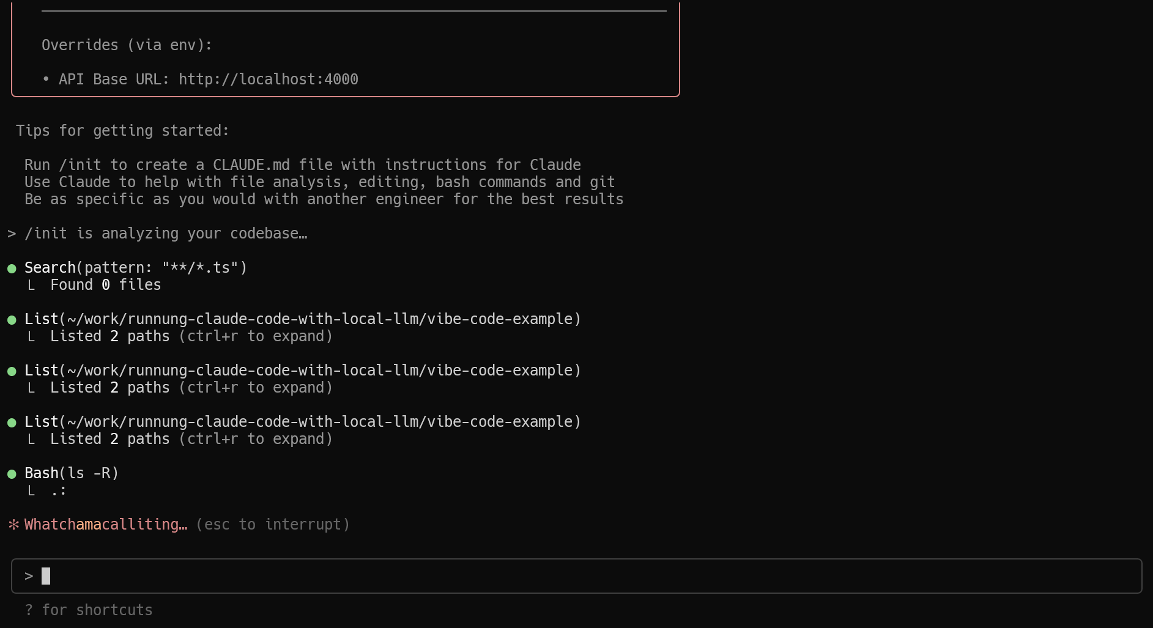Click the '.:' output under Bash(ls -R)
Screen dimensions: 1153x628
(x=59, y=490)
